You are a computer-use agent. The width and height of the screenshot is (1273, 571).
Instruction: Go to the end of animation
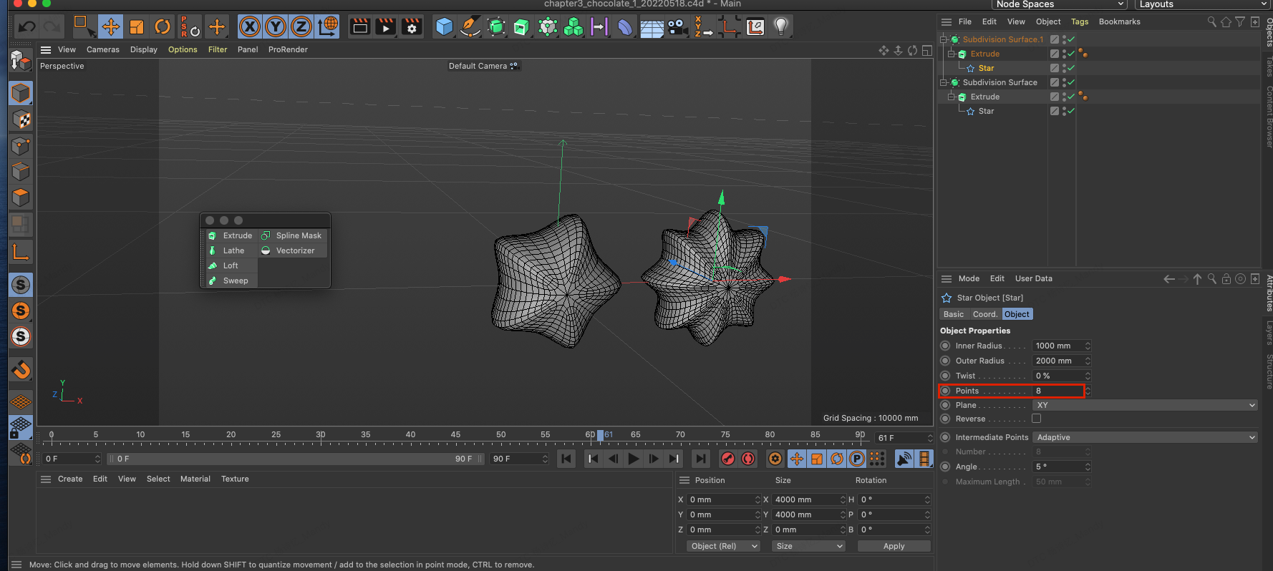click(x=701, y=459)
